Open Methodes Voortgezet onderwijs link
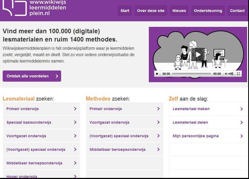 click(x=125, y=122)
